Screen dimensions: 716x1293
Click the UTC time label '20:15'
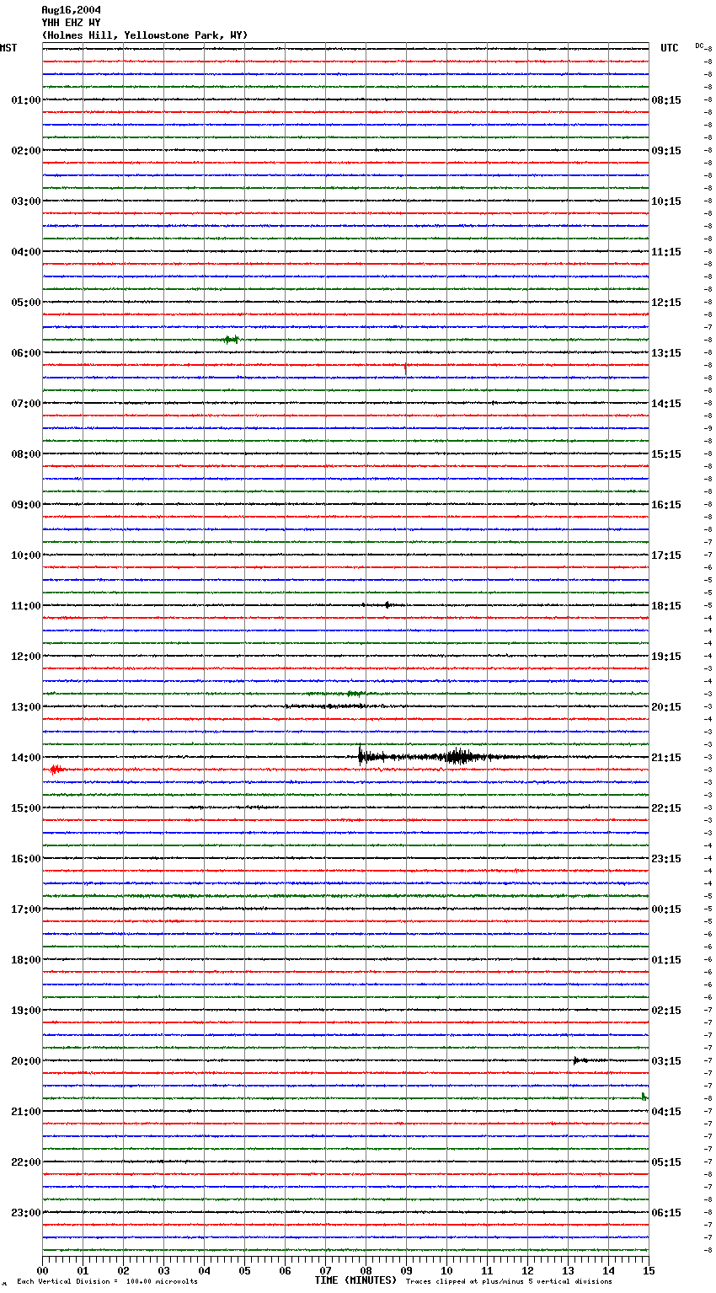pos(666,707)
